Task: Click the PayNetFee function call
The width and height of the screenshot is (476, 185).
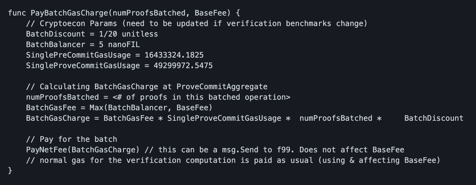Action: click(49, 150)
